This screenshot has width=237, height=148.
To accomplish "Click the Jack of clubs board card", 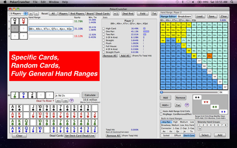I will pos(15,95).
